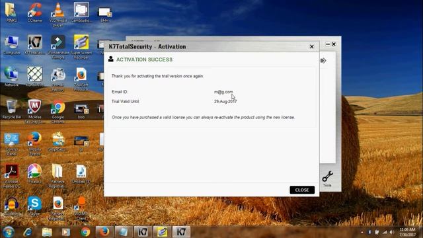Screen dimensions: 423x238
Task: Open Audacity desktop shortcut
Action: point(12,206)
